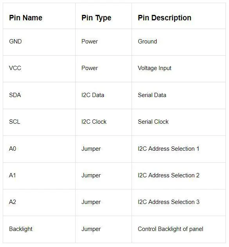
Task: Select the GND pin name cell
Action: (x=39, y=42)
